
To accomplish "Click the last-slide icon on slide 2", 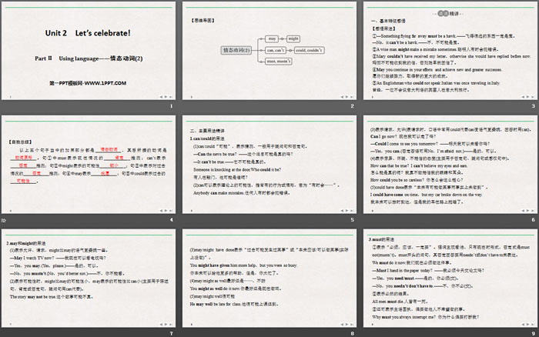I will pos(351,97).
